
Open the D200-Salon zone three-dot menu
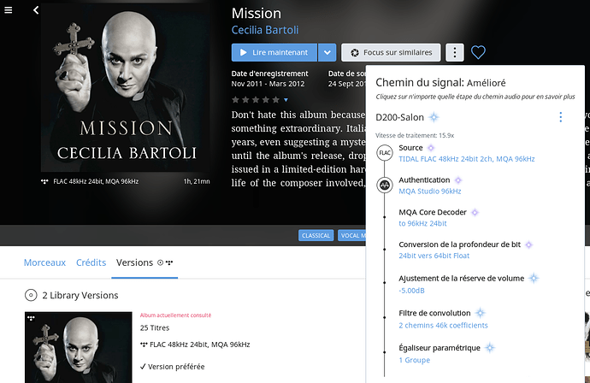[560, 117]
